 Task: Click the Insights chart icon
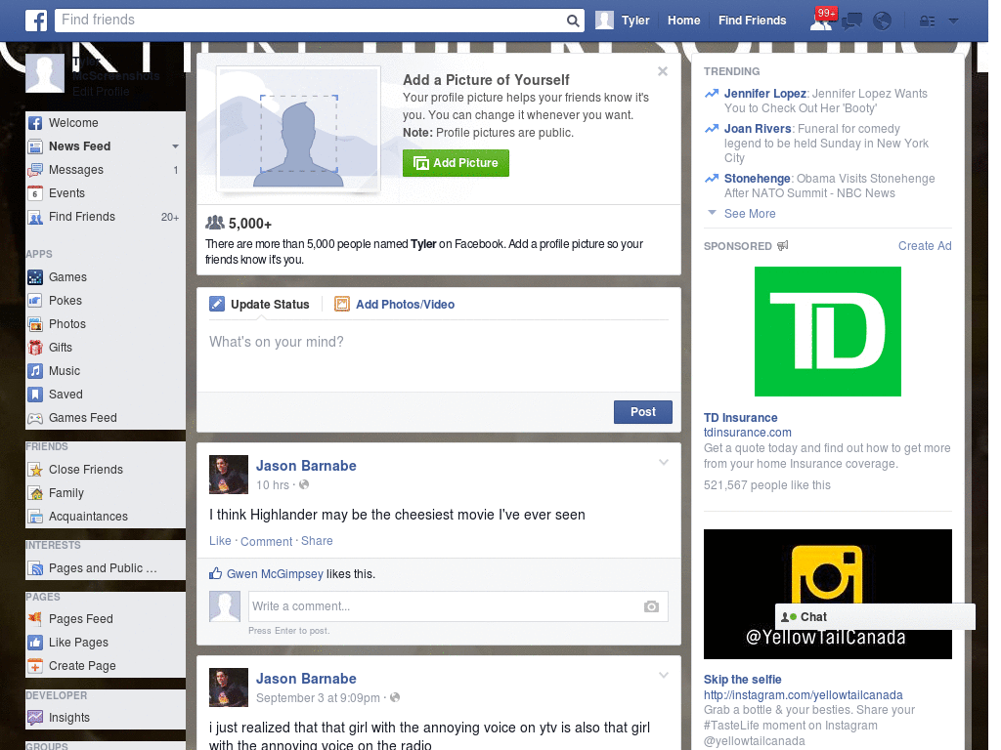pyautogui.click(x=36, y=718)
